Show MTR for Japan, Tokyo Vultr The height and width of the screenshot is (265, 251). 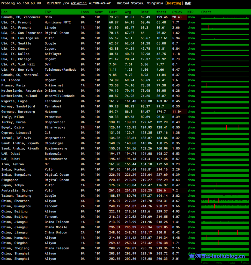(x=191, y=185)
